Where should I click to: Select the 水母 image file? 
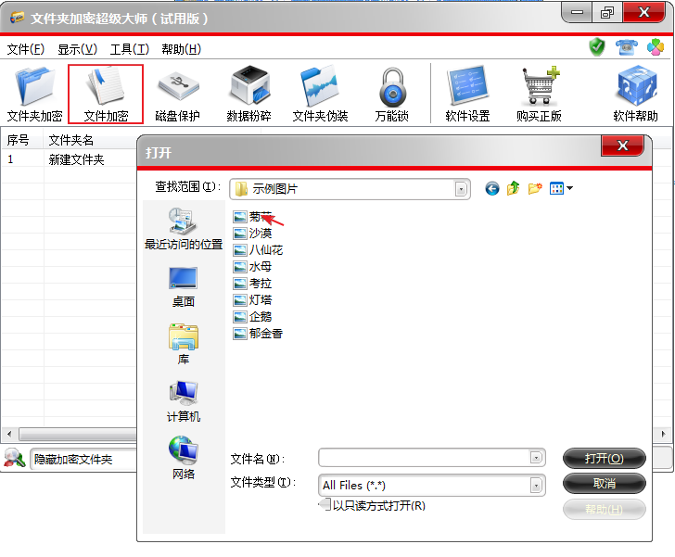(x=252, y=267)
